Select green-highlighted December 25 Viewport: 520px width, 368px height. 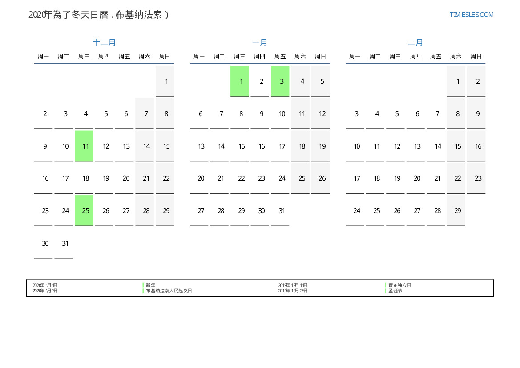point(84,211)
